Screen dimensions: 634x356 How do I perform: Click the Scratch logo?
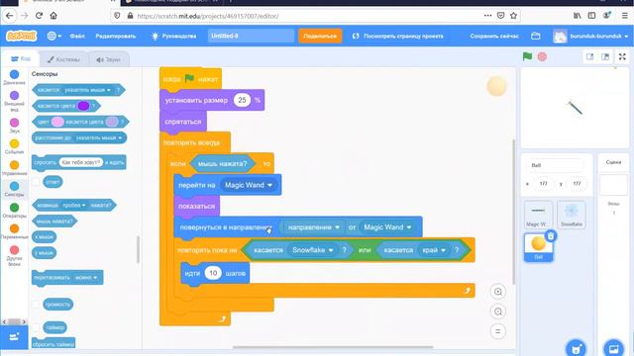pyautogui.click(x=22, y=36)
